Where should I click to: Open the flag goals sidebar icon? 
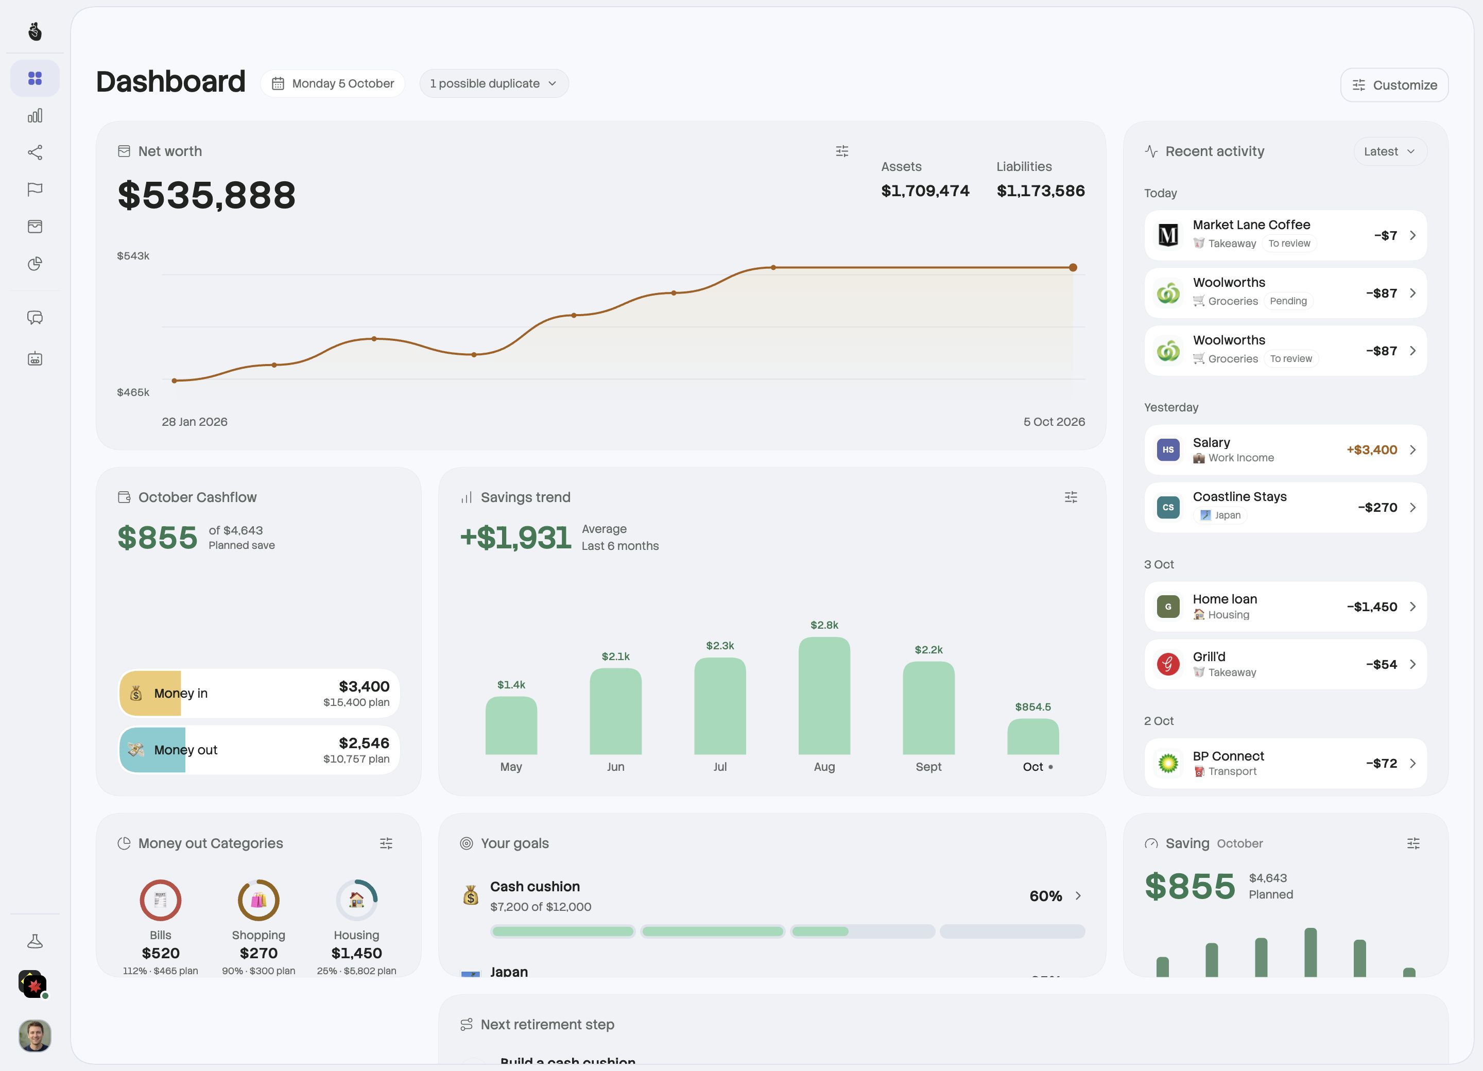point(35,189)
